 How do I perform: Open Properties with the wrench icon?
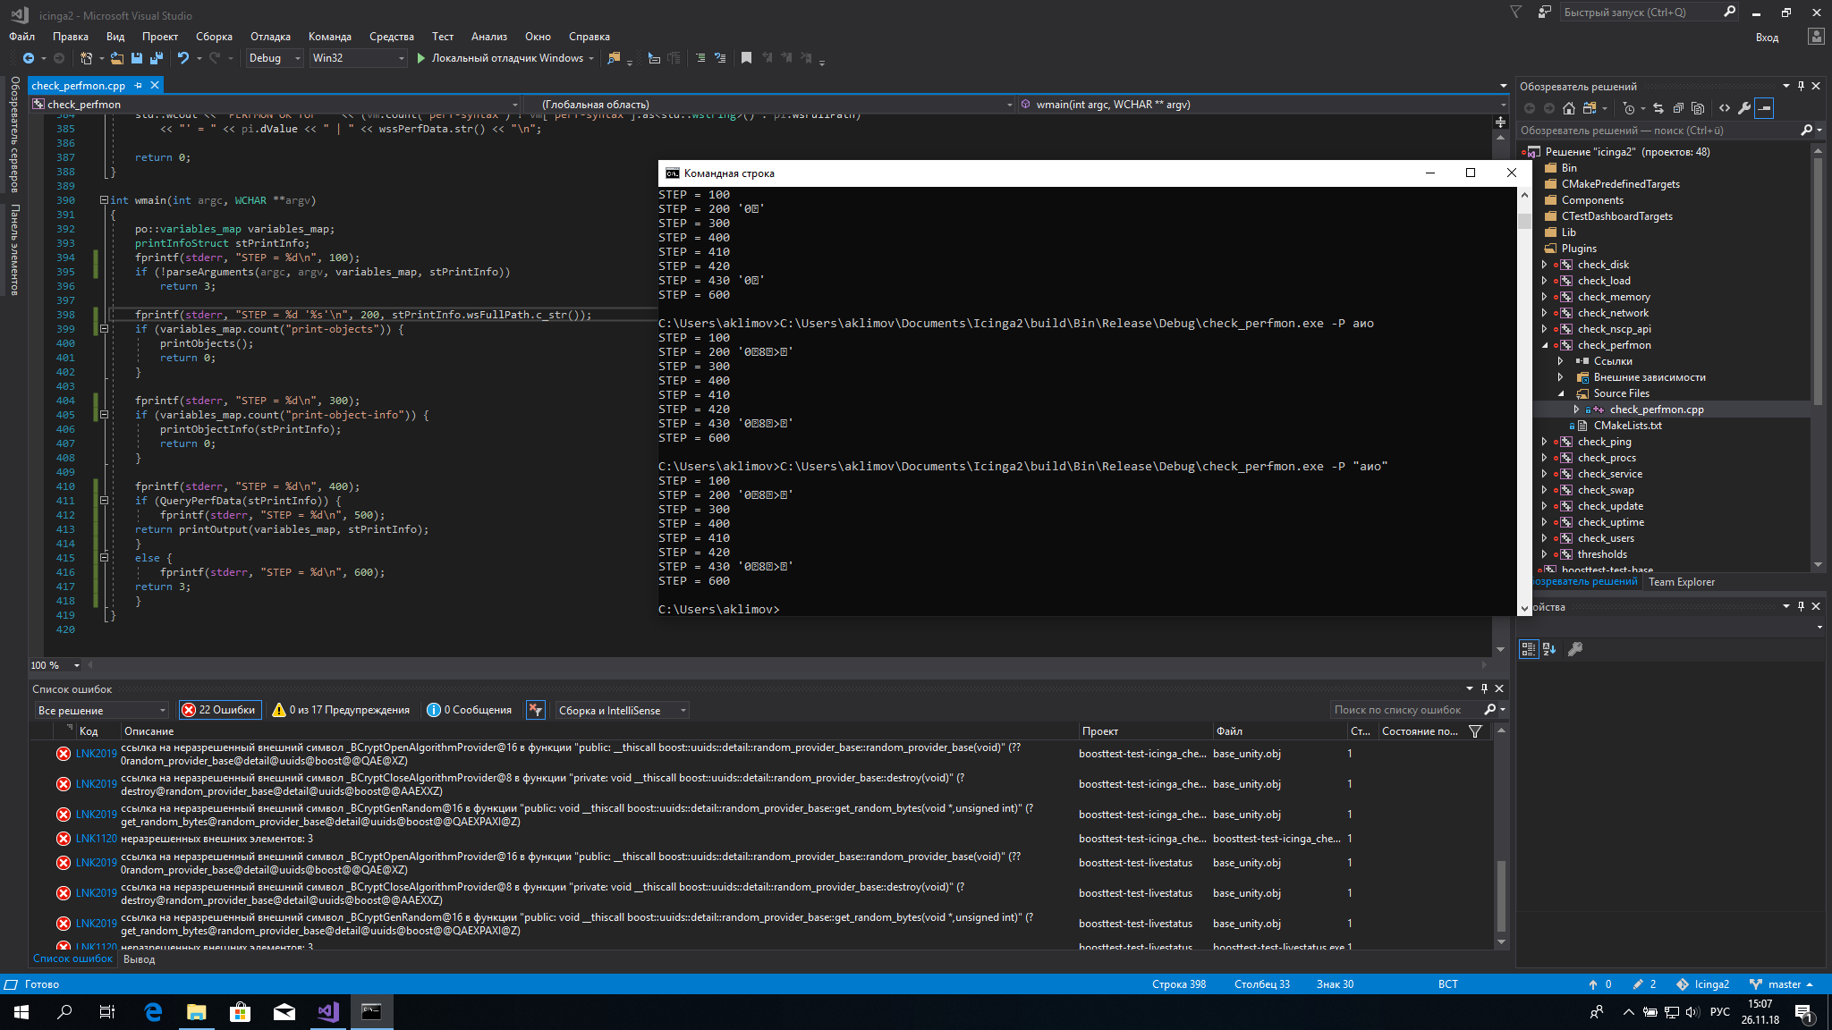pyautogui.click(x=1744, y=108)
